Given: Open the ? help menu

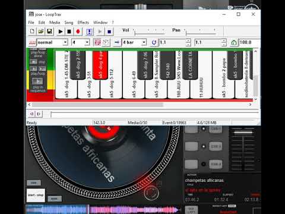Looking at the screenshot, I should (x=113, y=23).
